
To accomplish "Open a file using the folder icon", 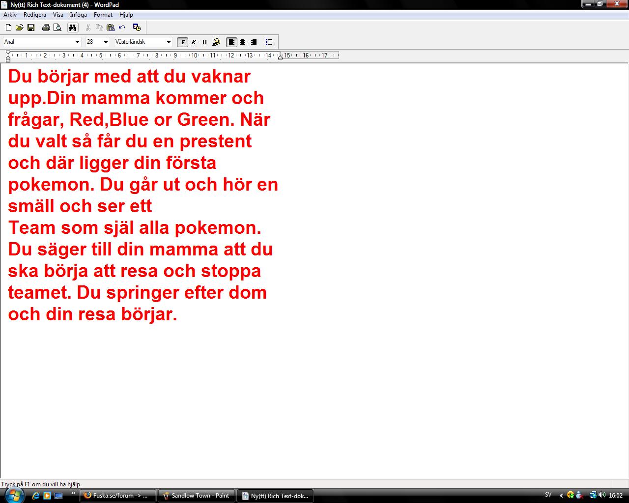I will 20,28.
